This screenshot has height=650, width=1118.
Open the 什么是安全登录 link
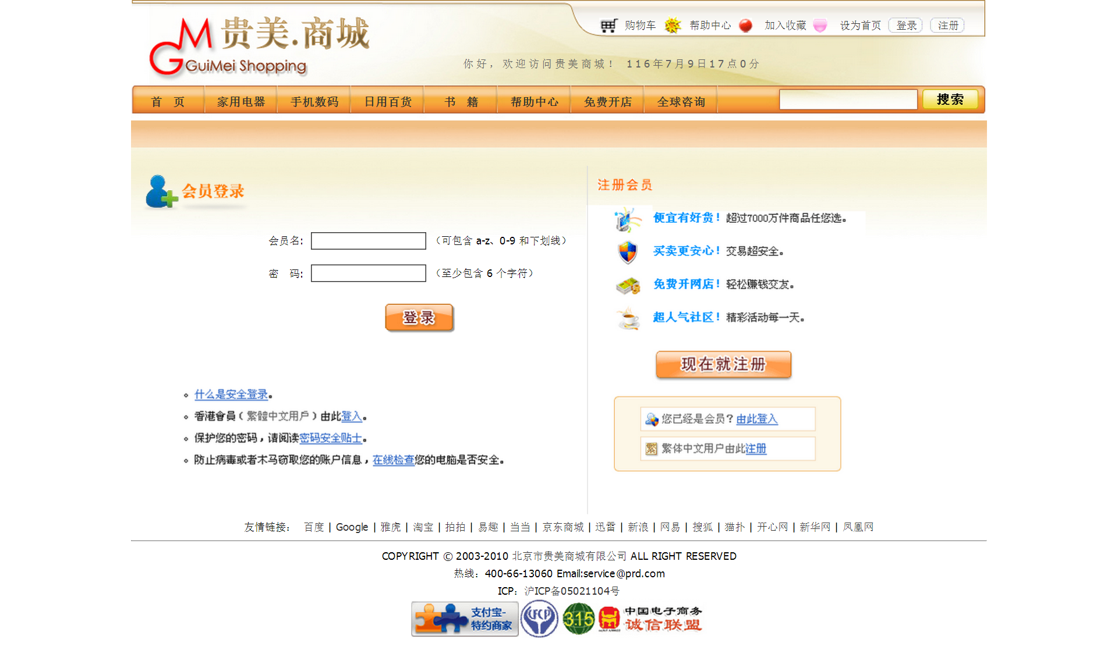(x=231, y=395)
